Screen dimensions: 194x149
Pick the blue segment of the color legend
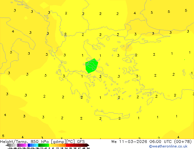click(x=31, y=145)
